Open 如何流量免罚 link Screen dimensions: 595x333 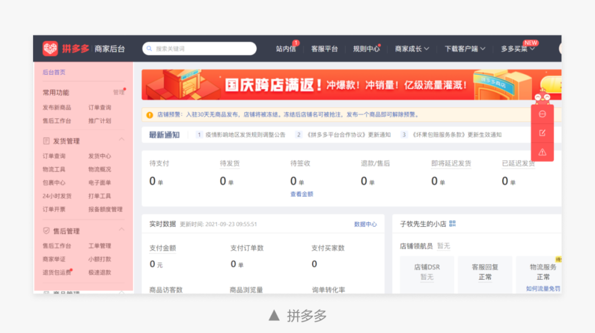click(543, 288)
